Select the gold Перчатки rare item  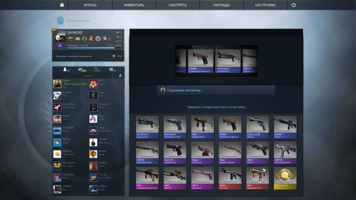(x=285, y=178)
